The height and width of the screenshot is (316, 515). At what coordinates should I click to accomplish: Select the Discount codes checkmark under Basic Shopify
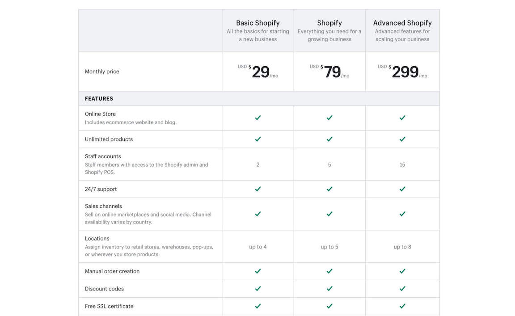[258, 288]
